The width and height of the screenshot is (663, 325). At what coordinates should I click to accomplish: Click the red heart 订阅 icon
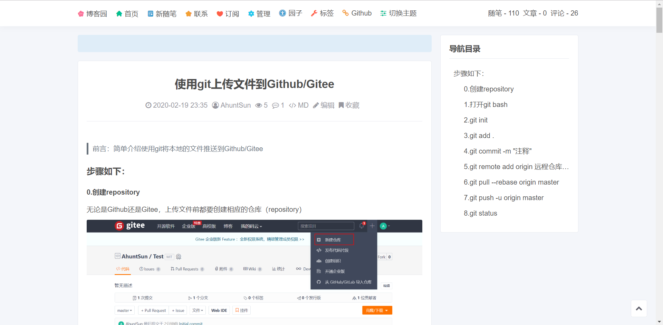(x=220, y=14)
